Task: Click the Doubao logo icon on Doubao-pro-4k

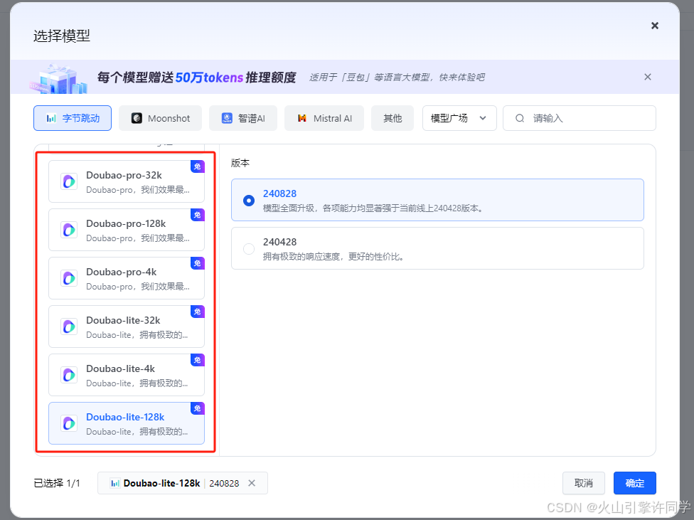Action: pos(69,278)
